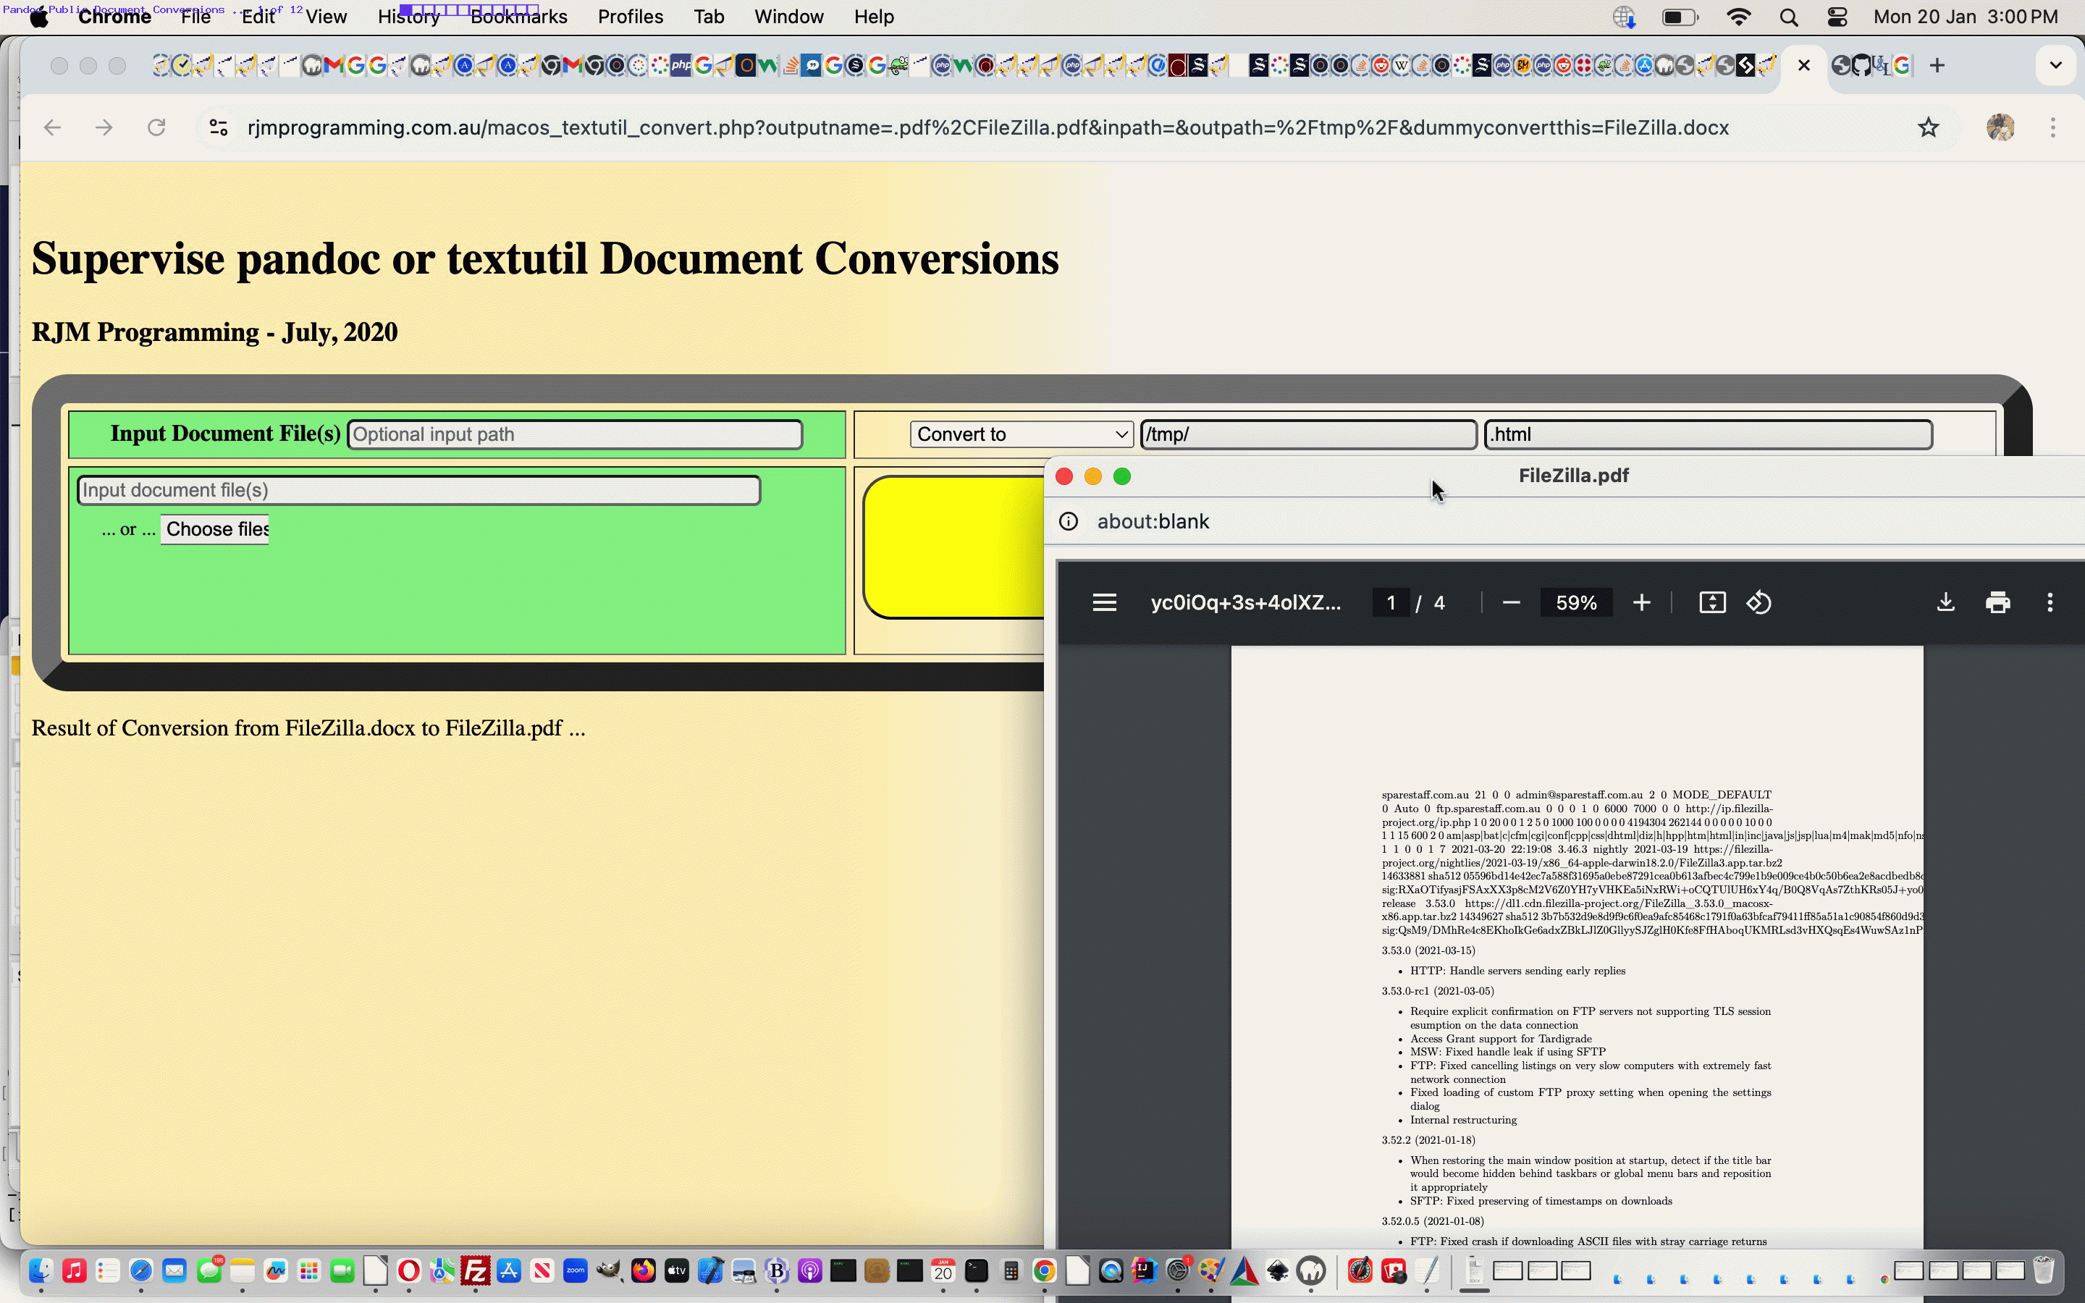Open site settings icon in address bar
The image size is (2085, 1303).
(219, 127)
